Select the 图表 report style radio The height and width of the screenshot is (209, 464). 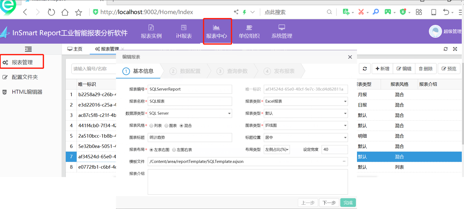click(x=167, y=126)
